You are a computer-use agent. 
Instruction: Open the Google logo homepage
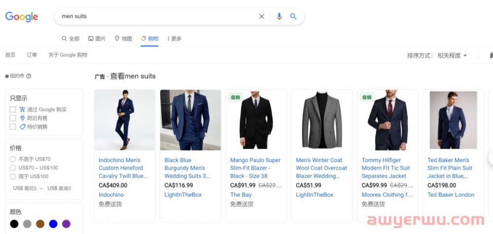[x=21, y=17]
